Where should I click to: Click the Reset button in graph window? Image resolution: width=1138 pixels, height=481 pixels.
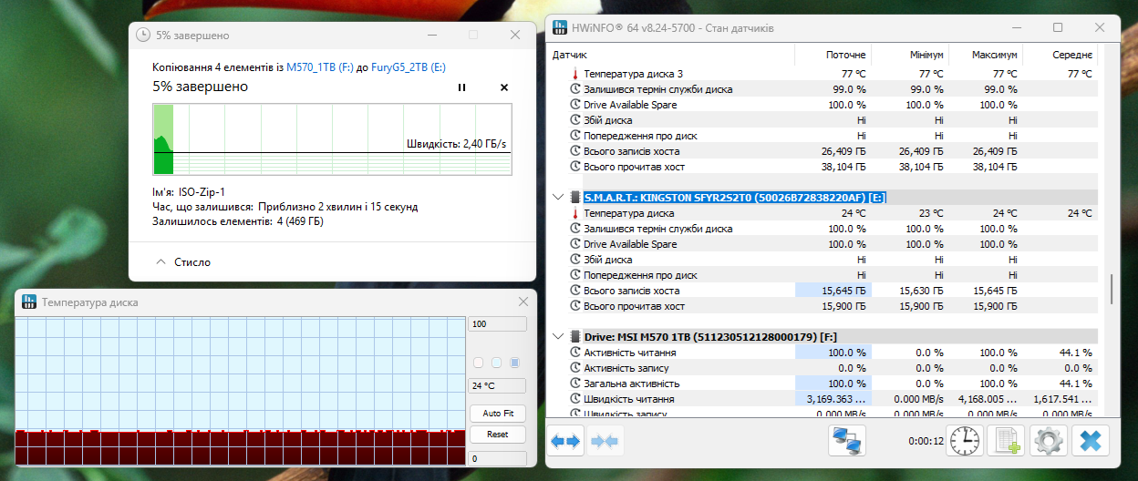click(497, 435)
